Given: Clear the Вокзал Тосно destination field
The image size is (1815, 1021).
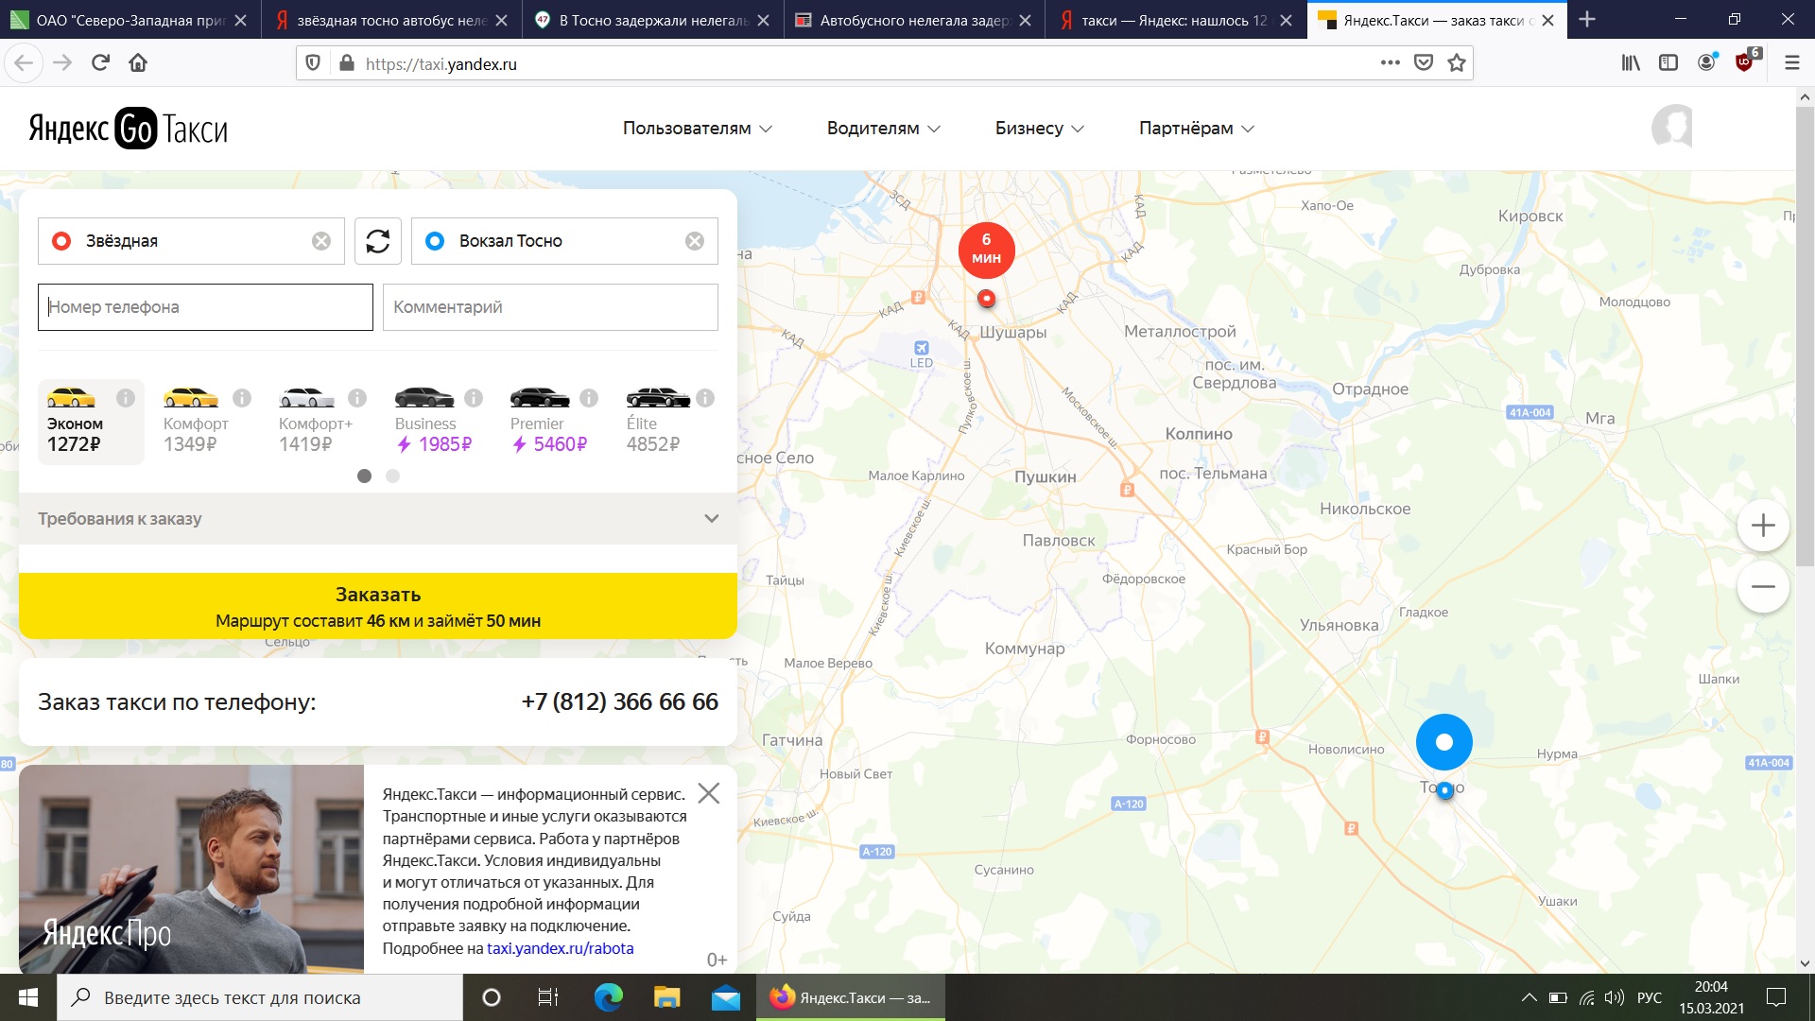Looking at the screenshot, I should coord(695,241).
